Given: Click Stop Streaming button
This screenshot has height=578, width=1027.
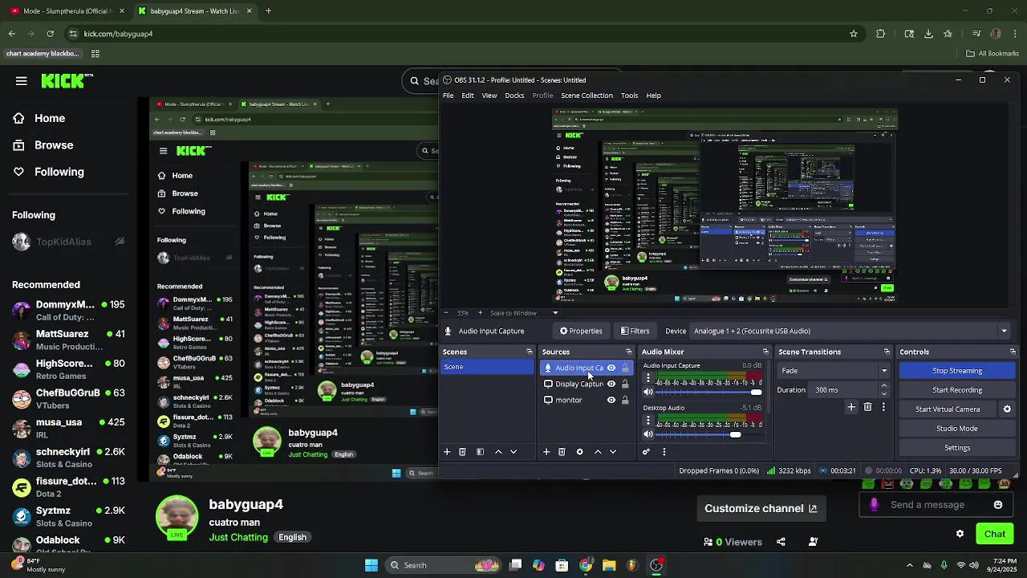Looking at the screenshot, I should click(956, 371).
